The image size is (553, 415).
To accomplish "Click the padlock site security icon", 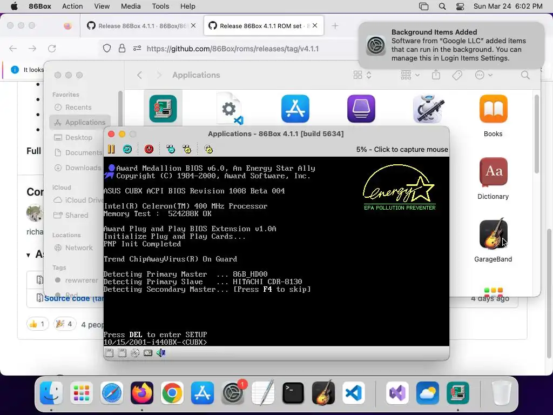I will coord(122,48).
